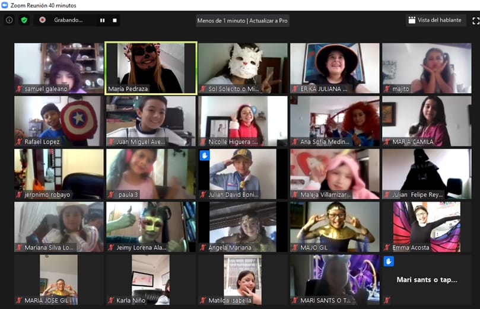480x309 pixels.
Task: Click raised hand icon on Julián David's video
Action: coord(205,155)
